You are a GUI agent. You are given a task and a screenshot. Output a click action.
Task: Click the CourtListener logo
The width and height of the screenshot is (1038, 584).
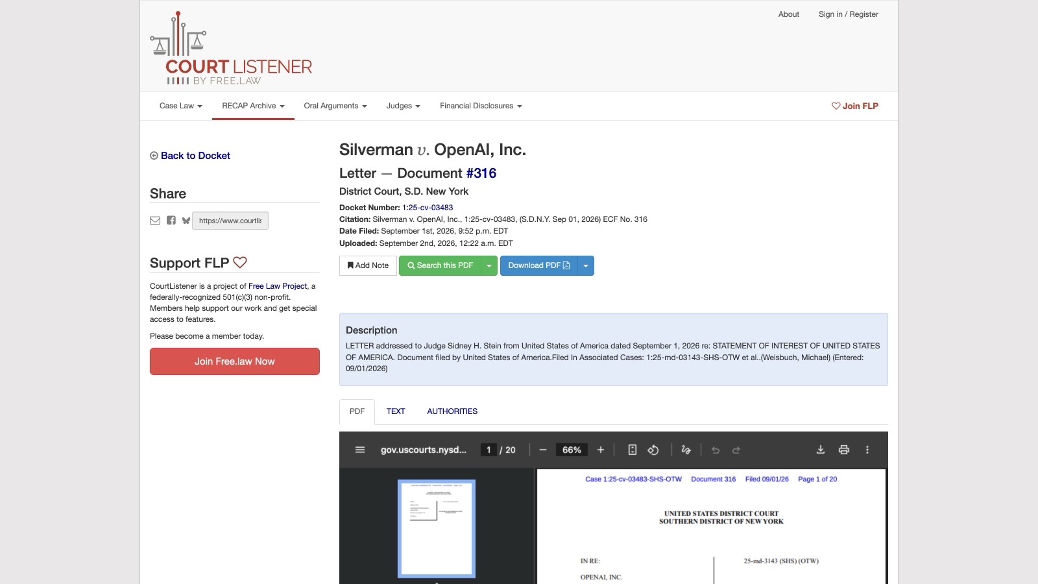click(x=231, y=49)
